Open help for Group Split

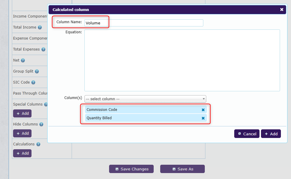(37, 71)
